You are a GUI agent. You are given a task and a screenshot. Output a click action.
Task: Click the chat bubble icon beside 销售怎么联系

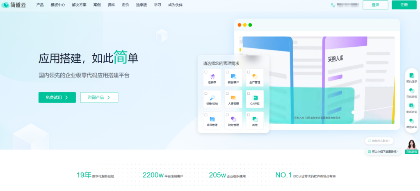click(370, 141)
